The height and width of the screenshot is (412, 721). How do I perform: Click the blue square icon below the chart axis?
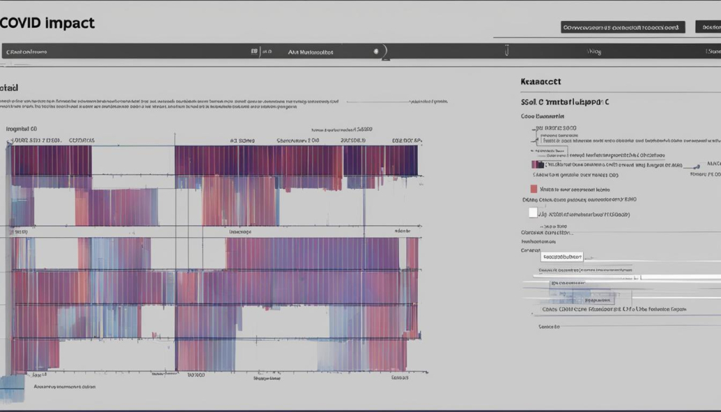click(12, 388)
